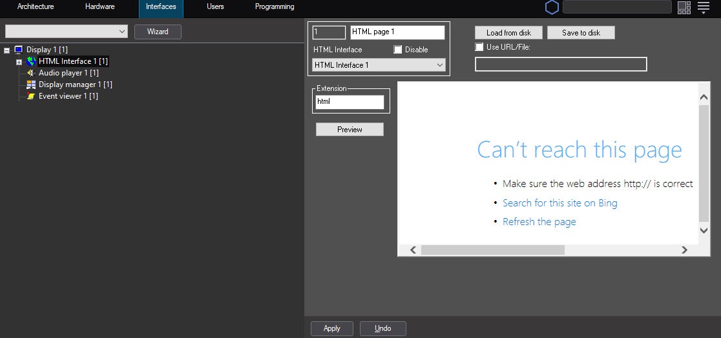Switch to the Programming tab
The width and height of the screenshot is (721, 338).
tap(275, 7)
